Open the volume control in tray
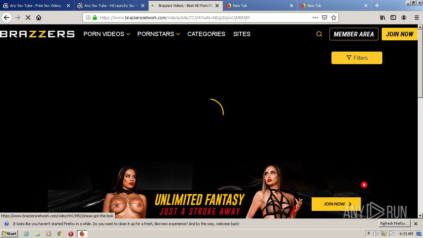This screenshot has height=238, width=423. pyautogui.click(x=376, y=234)
